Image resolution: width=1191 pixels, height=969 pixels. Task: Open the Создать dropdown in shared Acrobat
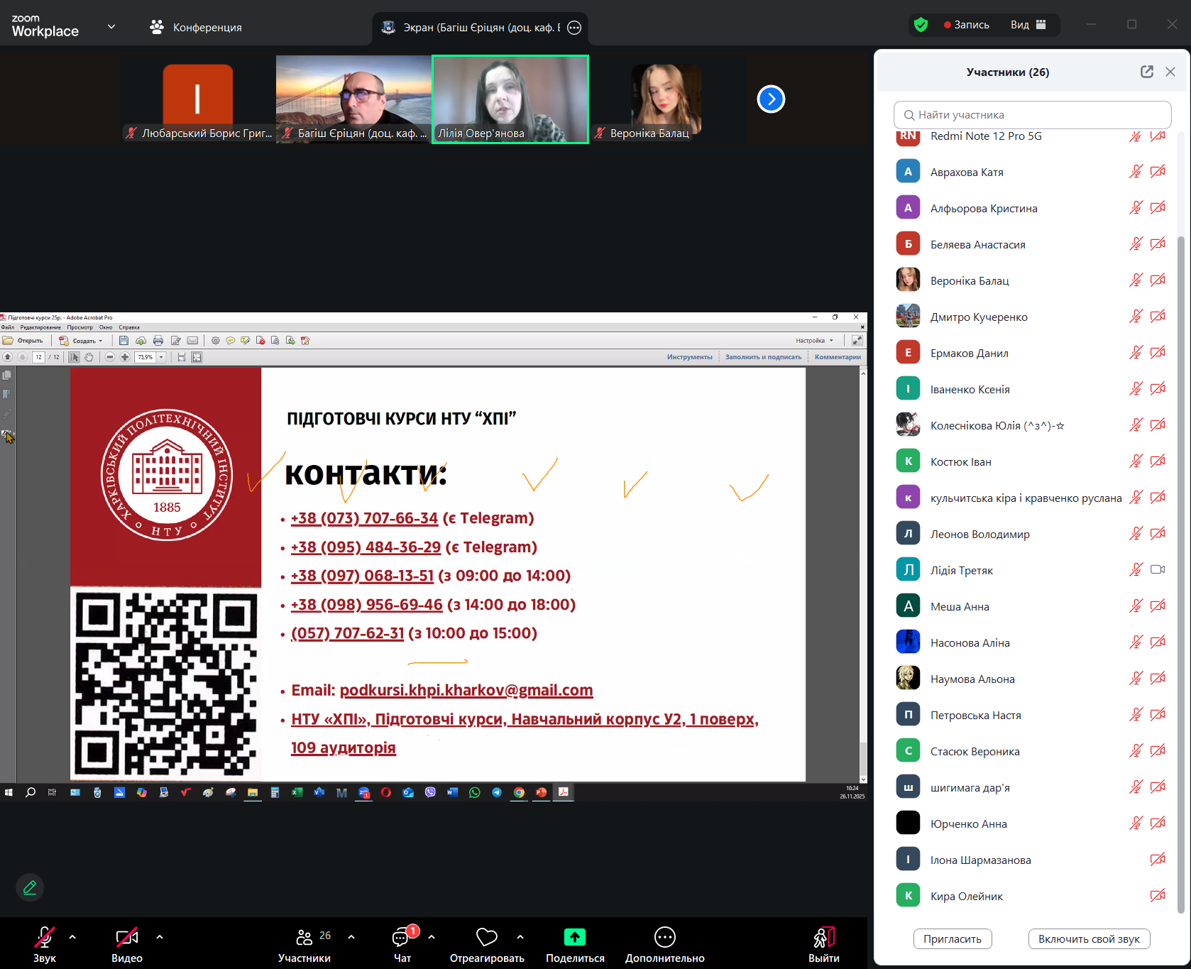(x=81, y=341)
